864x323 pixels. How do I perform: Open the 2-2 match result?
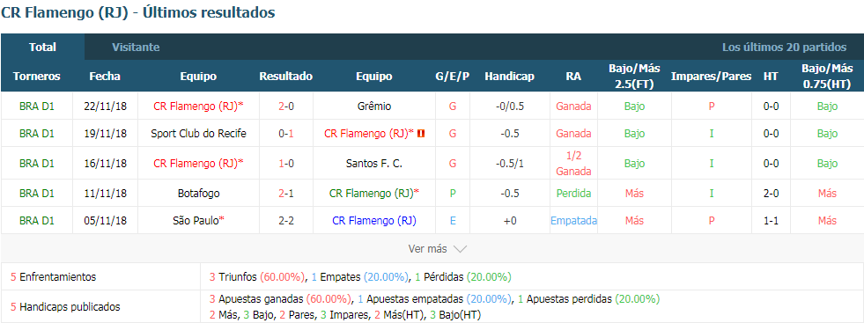click(286, 221)
